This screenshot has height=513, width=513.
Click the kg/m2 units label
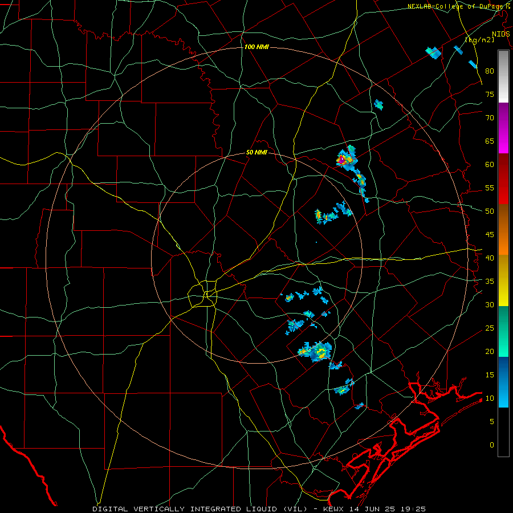point(479,40)
